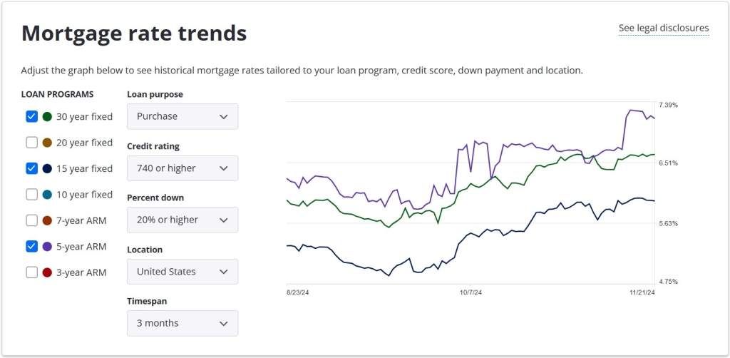Expand the Credit rating dropdown
The width and height of the screenshot is (730, 358).
point(182,168)
